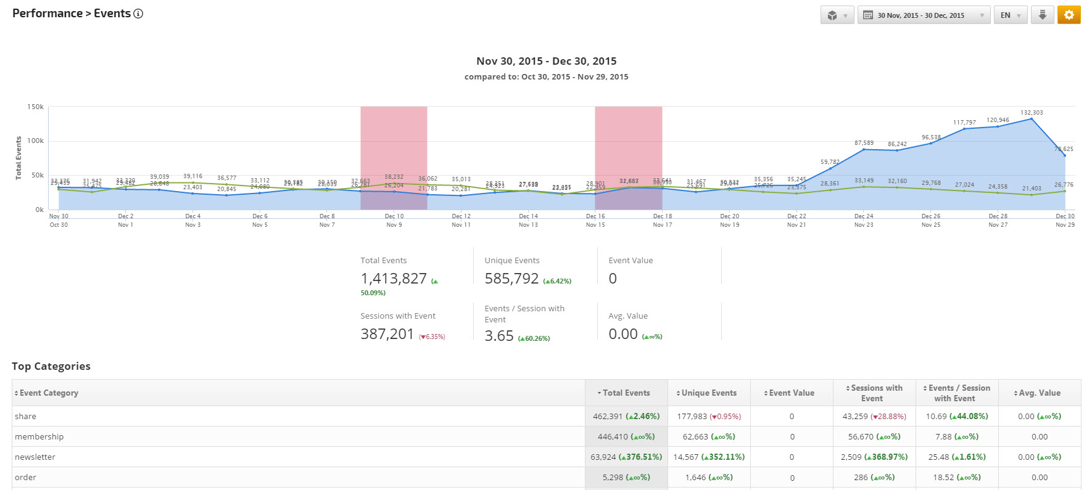The image size is (1092, 490).
Task: Expand the EN language dropdown
Action: point(1010,15)
